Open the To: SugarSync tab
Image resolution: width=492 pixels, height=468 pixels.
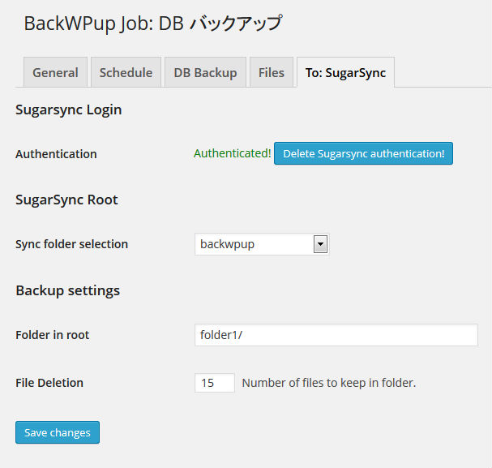coord(346,72)
